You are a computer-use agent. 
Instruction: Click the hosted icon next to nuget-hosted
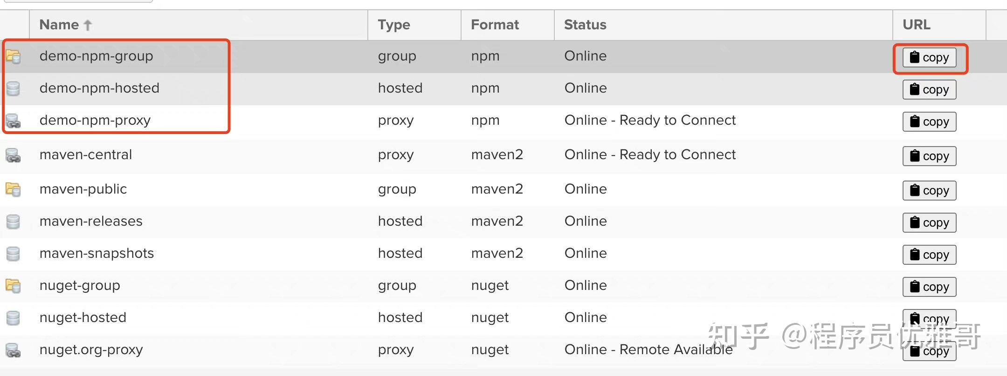[x=14, y=318]
